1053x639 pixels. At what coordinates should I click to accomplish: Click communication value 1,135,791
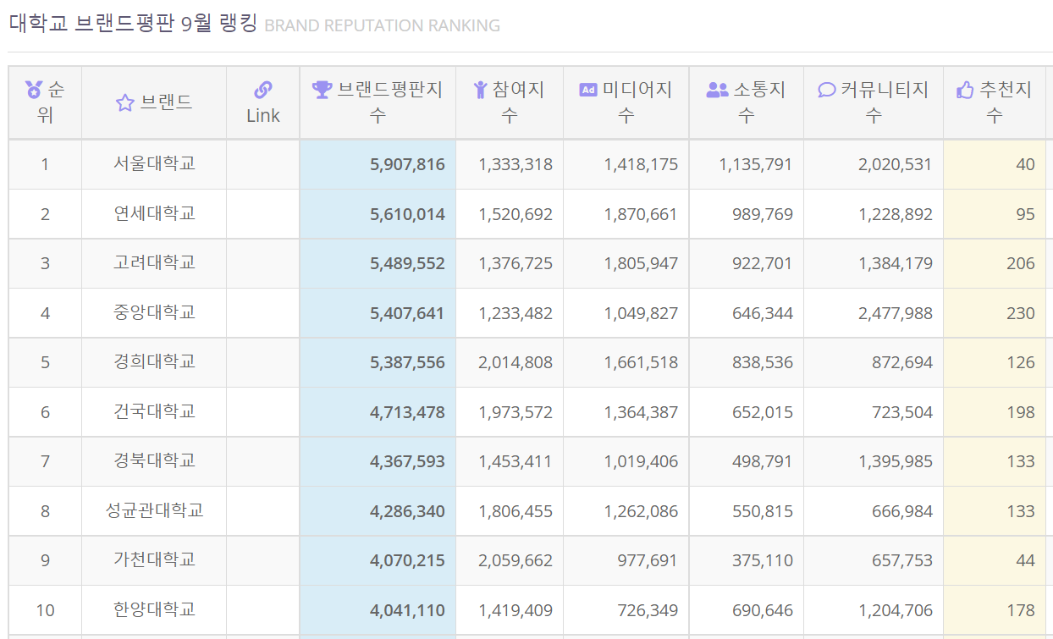click(756, 164)
